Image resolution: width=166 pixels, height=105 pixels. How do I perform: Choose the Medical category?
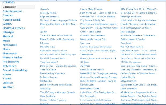pyautogui.click(x=8, y=37)
